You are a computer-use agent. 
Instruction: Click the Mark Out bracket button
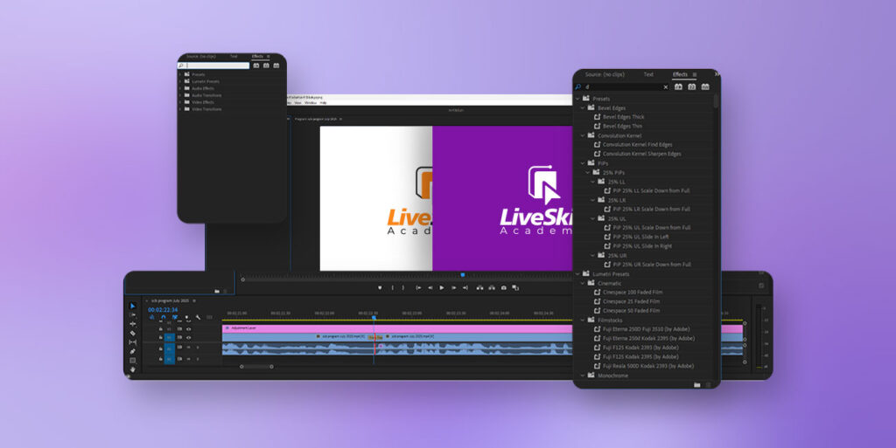[402, 288]
